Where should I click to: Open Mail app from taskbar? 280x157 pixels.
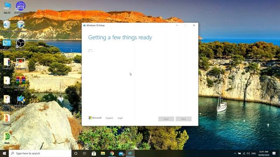click(121, 154)
